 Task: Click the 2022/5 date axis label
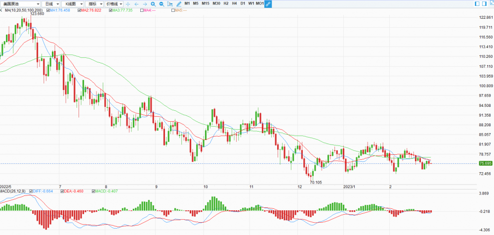pyautogui.click(x=6, y=187)
